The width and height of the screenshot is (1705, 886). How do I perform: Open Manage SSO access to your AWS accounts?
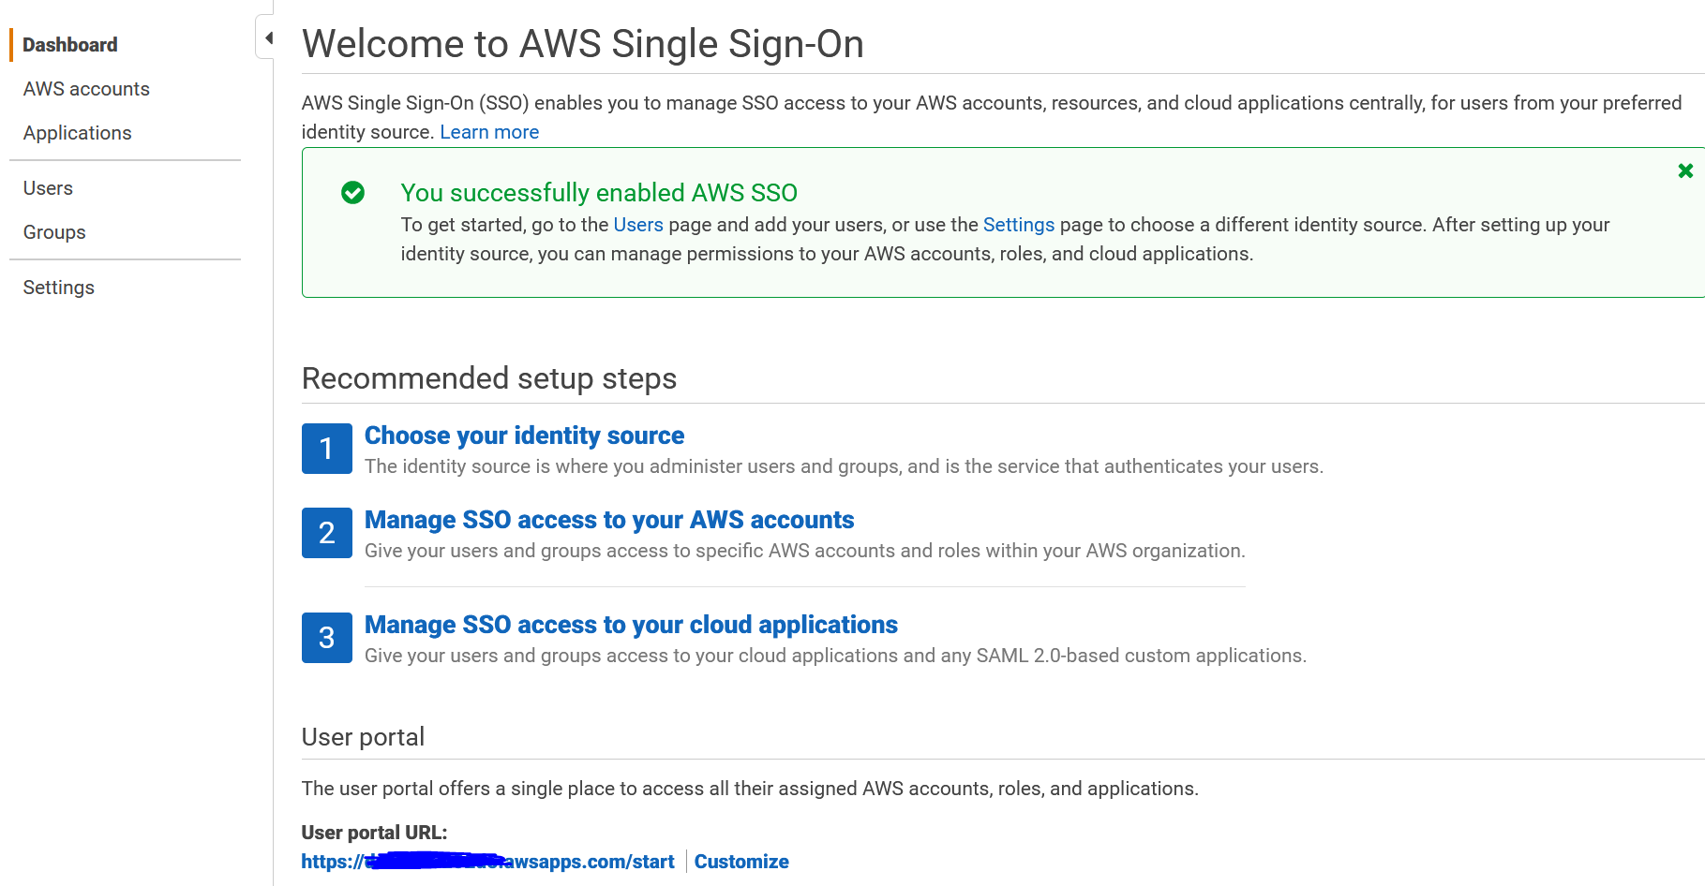pos(609,520)
